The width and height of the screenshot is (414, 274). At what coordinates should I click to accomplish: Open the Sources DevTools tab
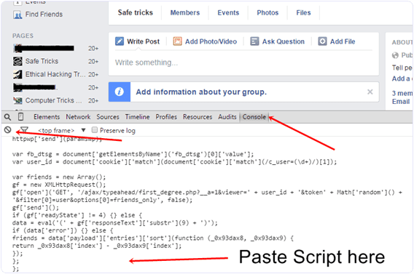108,117
